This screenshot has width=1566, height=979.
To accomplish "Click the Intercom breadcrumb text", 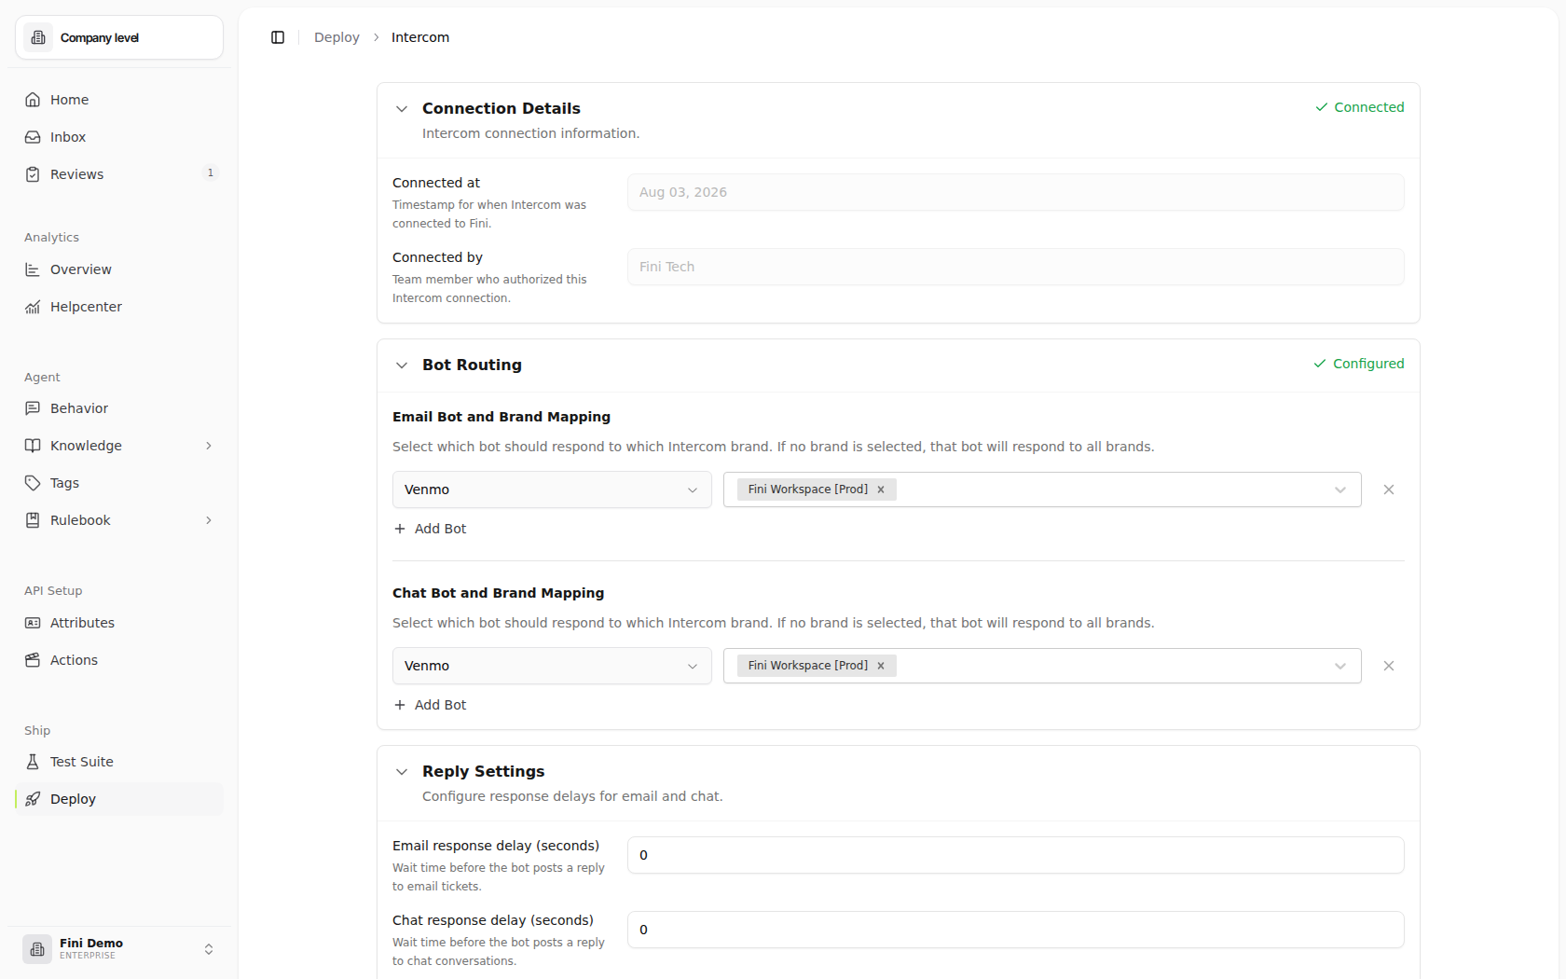I will pos(420,37).
